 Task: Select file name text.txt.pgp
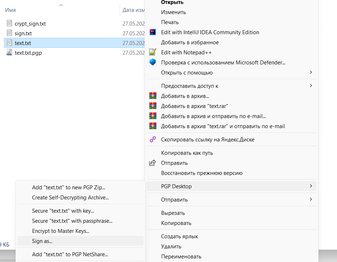(28, 53)
